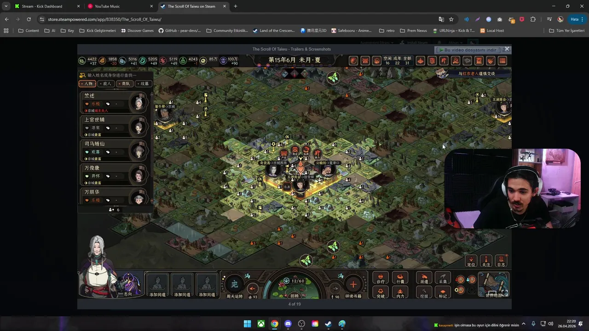Reload the Steam store page
Screen dimensions: 589x331
tap(29, 19)
